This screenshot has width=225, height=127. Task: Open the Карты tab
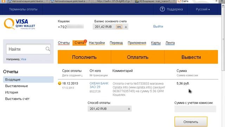click(156, 43)
